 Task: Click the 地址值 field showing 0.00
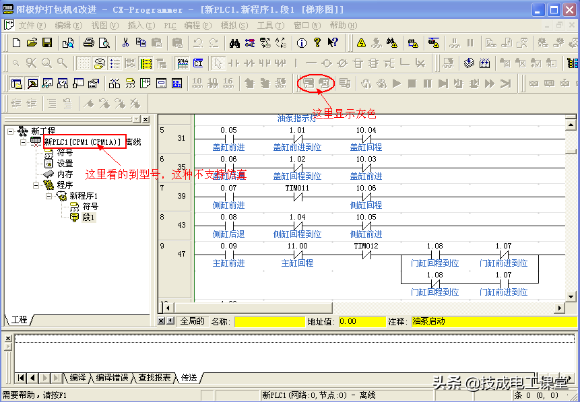pos(362,322)
